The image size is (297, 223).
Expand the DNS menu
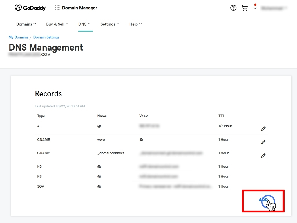click(84, 24)
